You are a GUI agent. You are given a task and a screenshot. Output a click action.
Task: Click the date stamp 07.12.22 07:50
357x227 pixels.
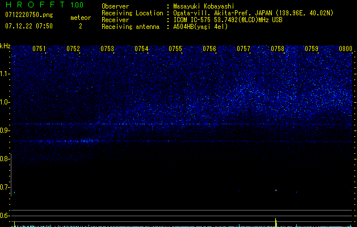coord(29,26)
